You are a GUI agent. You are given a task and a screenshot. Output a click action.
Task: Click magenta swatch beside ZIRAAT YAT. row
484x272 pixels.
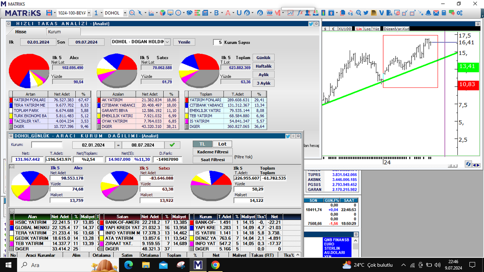(x=102, y=243)
